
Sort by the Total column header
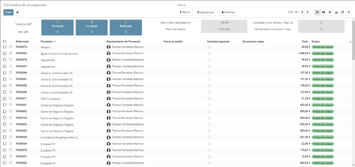[x=304, y=41]
